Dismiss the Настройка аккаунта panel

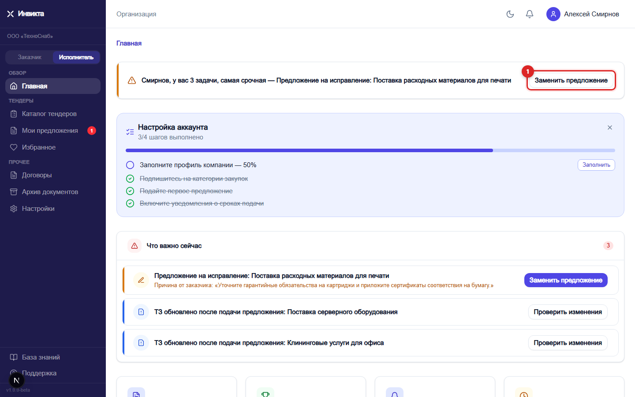point(610,127)
